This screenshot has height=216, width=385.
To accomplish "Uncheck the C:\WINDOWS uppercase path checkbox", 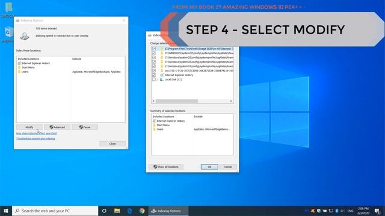I will (154, 53).
